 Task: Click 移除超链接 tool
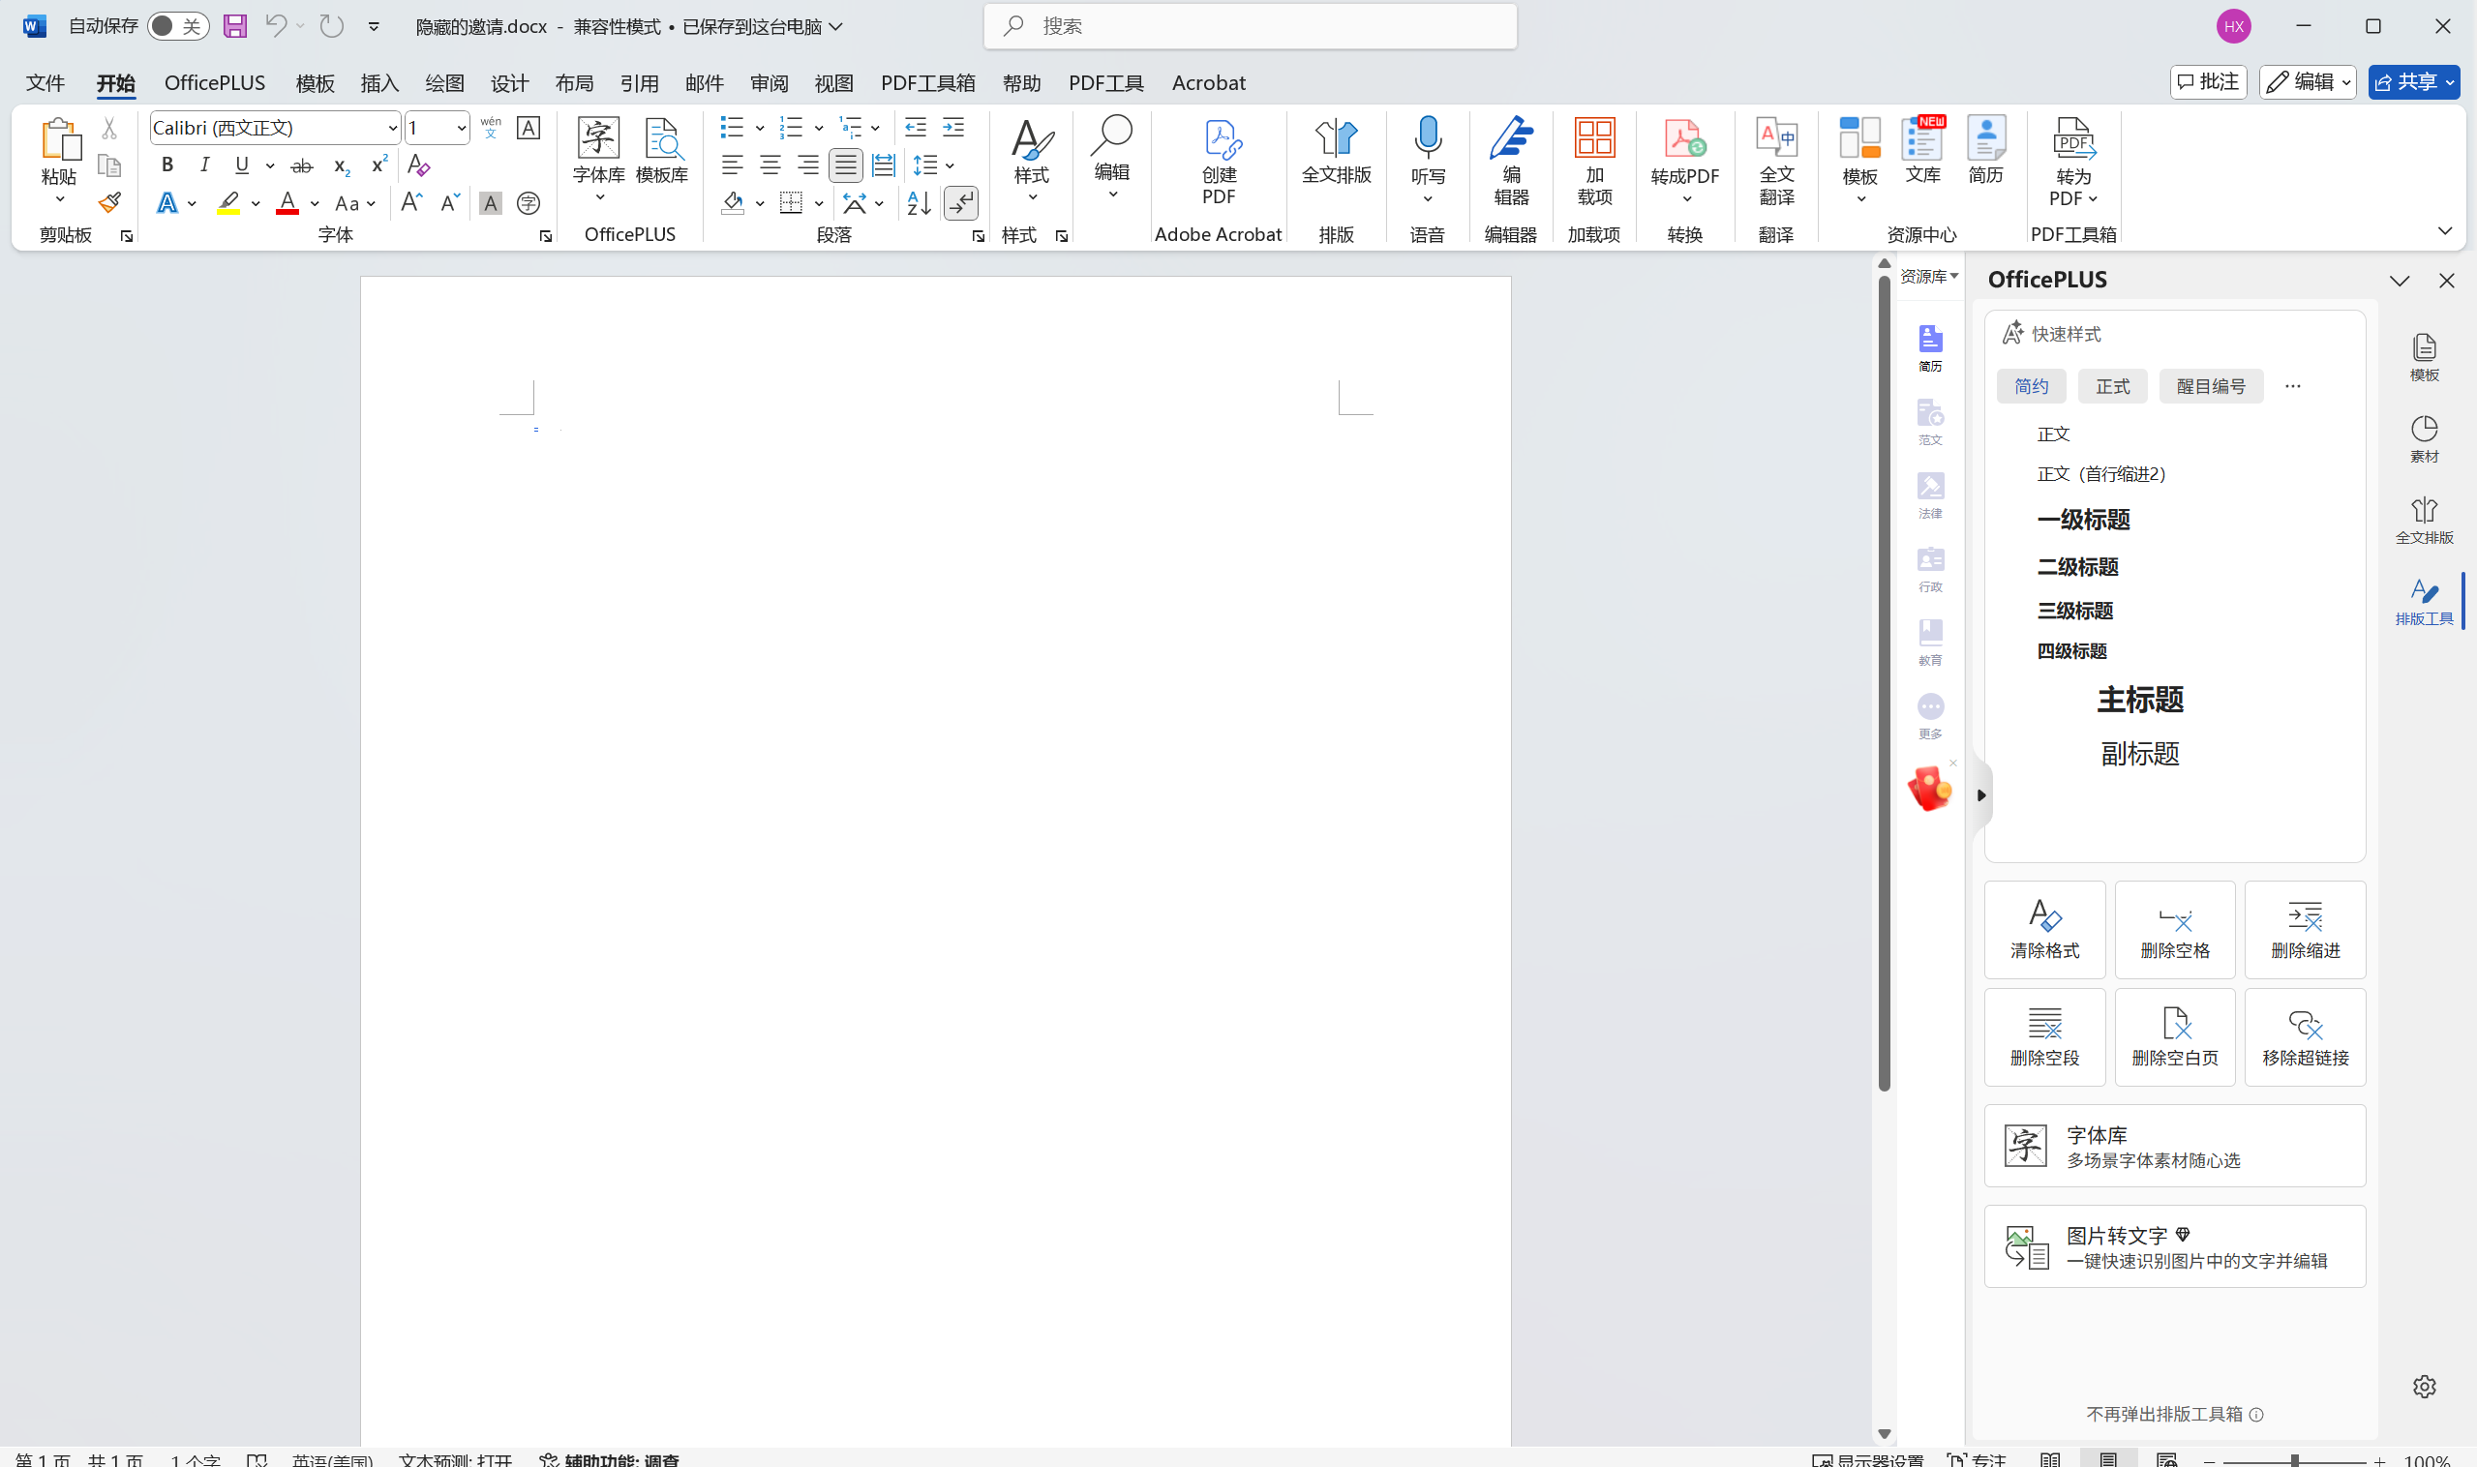tap(2304, 1037)
